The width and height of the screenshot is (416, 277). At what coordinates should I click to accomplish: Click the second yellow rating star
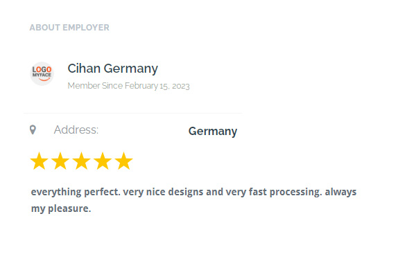tap(60, 161)
